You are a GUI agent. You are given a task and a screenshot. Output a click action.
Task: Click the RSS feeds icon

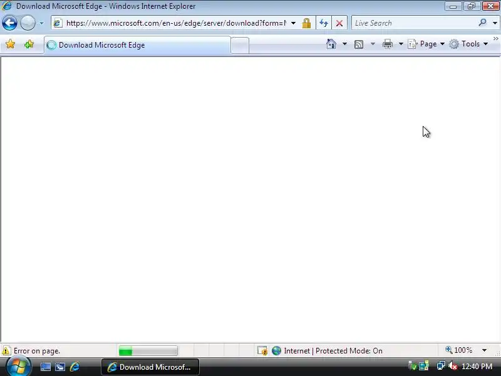pyautogui.click(x=359, y=44)
